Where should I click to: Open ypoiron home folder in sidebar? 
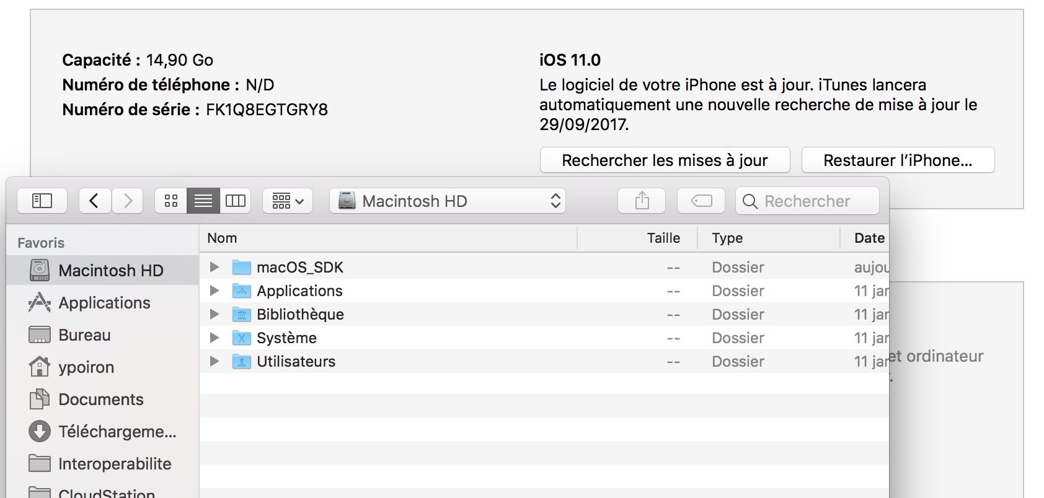click(x=86, y=367)
